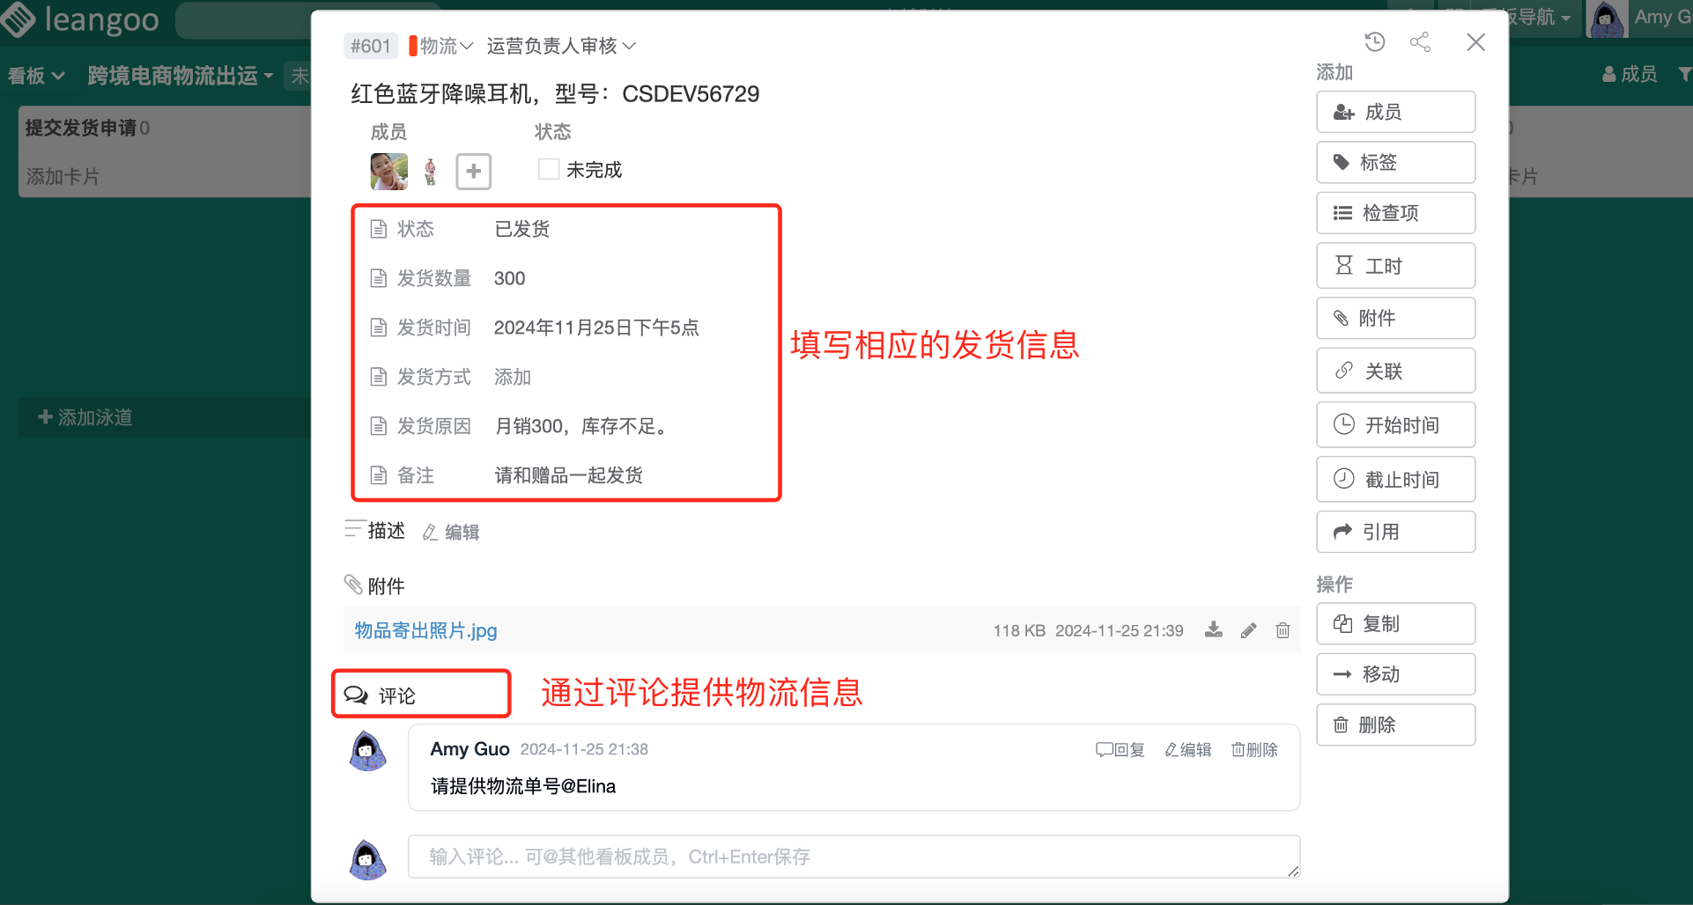Open the 运营负责人审核 list dropdown
Image resolution: width=1693 pixels, height=905 pixels.
point(560,46)
